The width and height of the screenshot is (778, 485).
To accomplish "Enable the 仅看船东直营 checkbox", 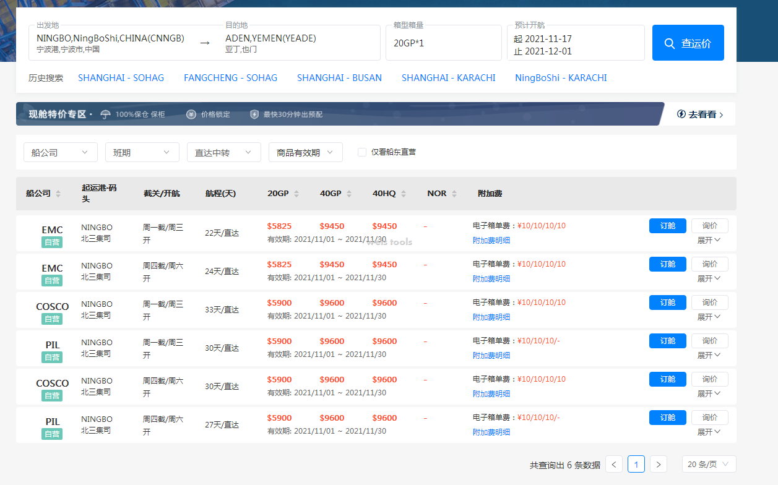I will tap(362, 152).
